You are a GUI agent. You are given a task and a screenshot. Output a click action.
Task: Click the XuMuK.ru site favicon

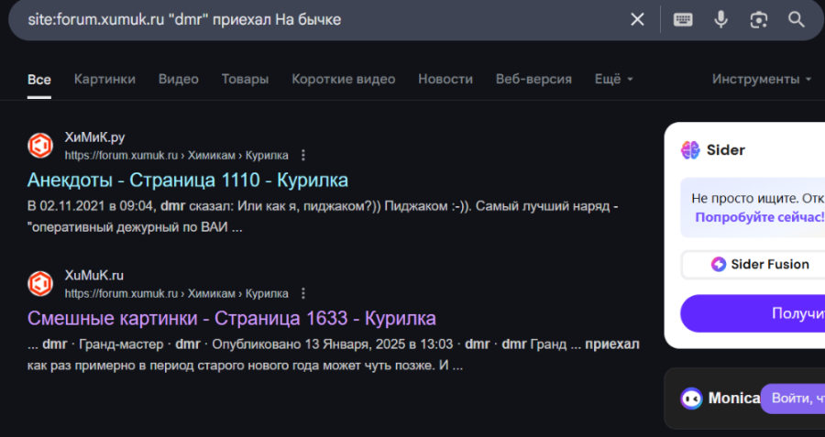click(40, 283)
